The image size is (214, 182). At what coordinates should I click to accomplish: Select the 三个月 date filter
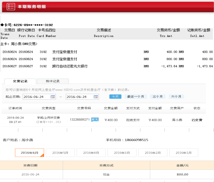click(157, 97)
